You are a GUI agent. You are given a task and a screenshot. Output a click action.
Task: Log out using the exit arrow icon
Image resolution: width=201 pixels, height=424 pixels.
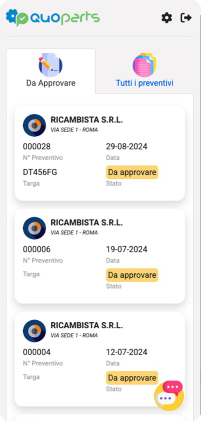tap(186, 18)
